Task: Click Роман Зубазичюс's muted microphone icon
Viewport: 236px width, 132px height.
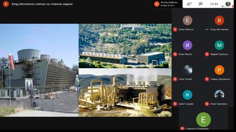Action: 207,79
